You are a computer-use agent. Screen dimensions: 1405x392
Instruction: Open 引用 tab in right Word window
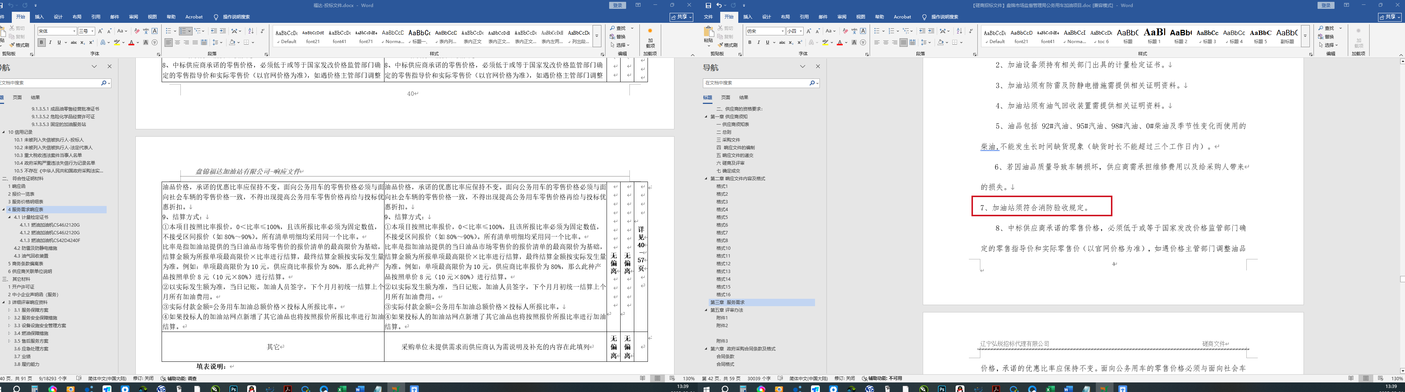point(804,17)
